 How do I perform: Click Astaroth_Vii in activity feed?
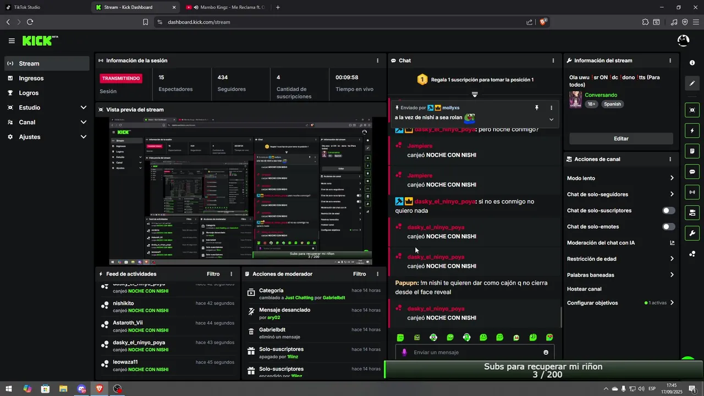tap(128, 323)
